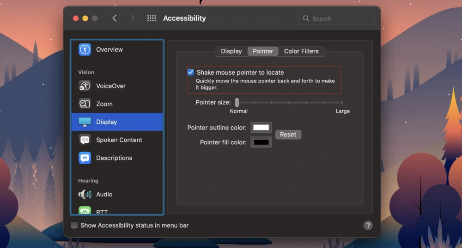
Task: Click the Pointer size slider handle
Action: point(237,102)
